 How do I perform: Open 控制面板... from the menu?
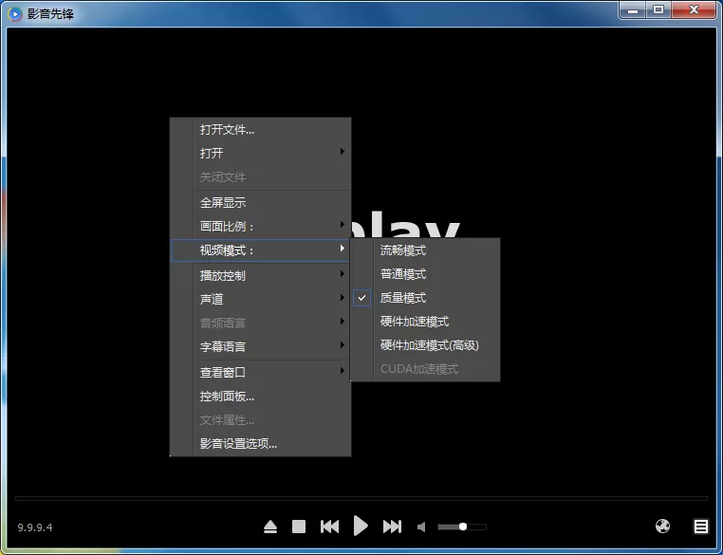(x=261, y=396)
